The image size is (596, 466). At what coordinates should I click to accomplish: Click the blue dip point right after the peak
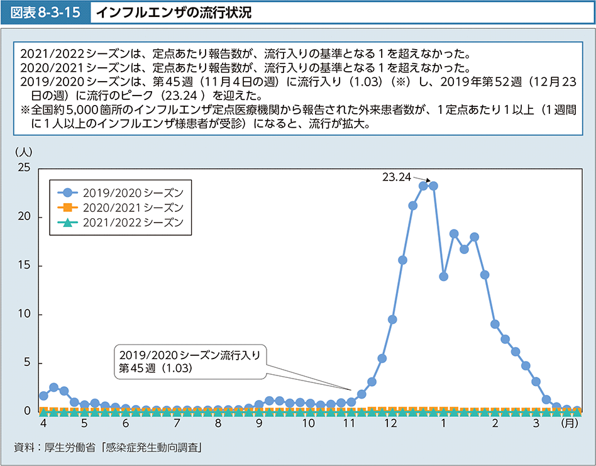point(443,277)
